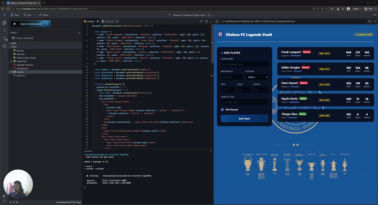Click the format document icon above editor
378x205 pixels.
[201, 21]
